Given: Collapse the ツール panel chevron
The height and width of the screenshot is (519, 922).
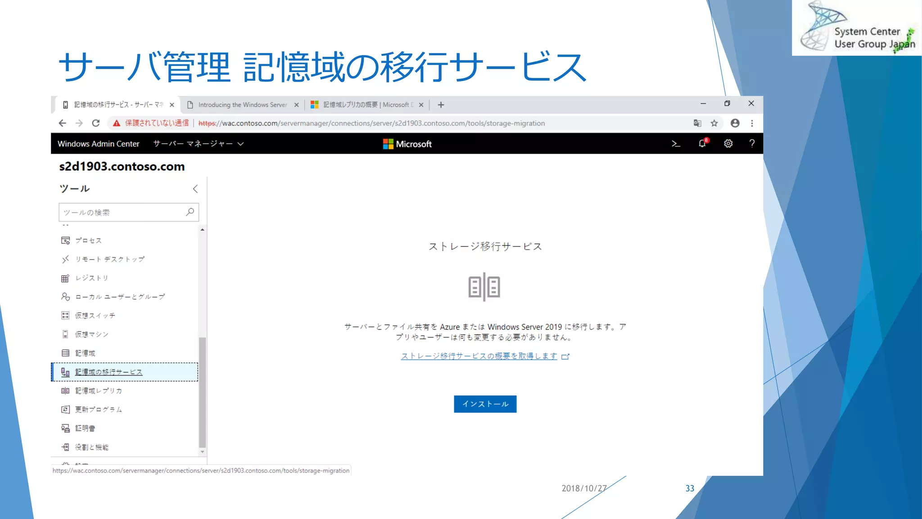Looking at the screenshot, I should tap(195, 189).
